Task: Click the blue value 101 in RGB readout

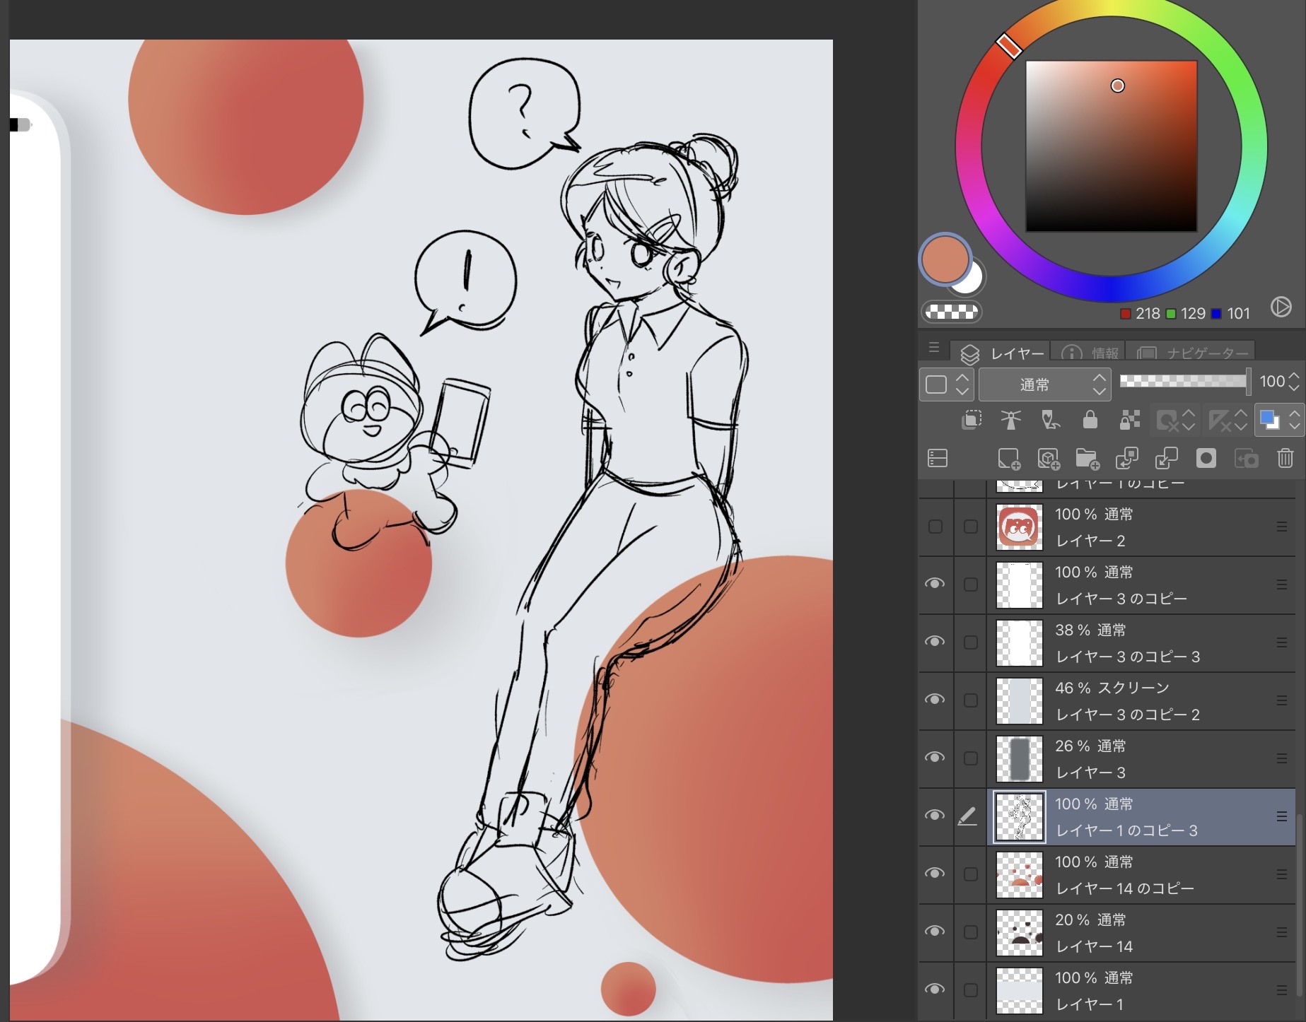Action: point(1238,313)
